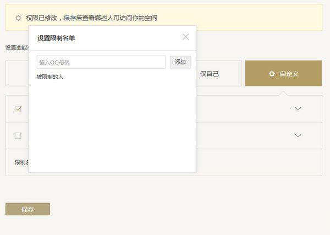Expand the first row's chevron arrow
The width and height of the screenshot is (330, 235).
tap(298, 108)
